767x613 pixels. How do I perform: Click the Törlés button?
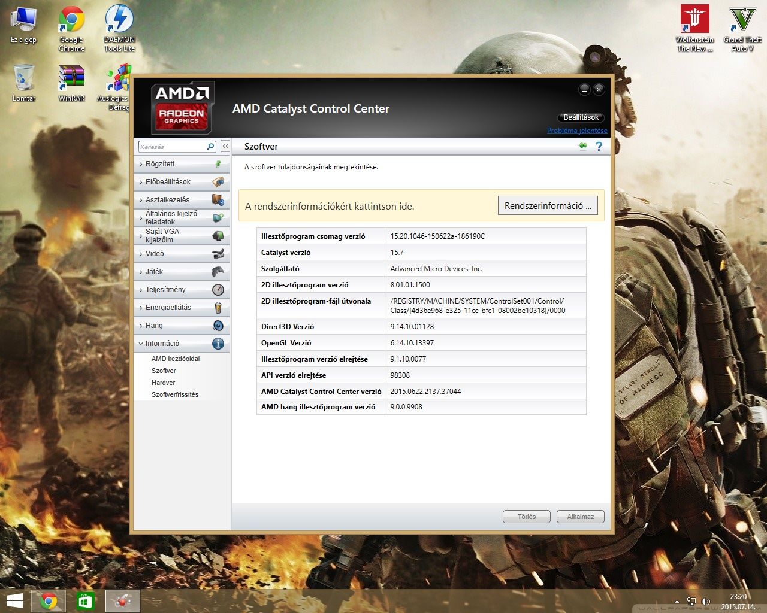(527, 517)
